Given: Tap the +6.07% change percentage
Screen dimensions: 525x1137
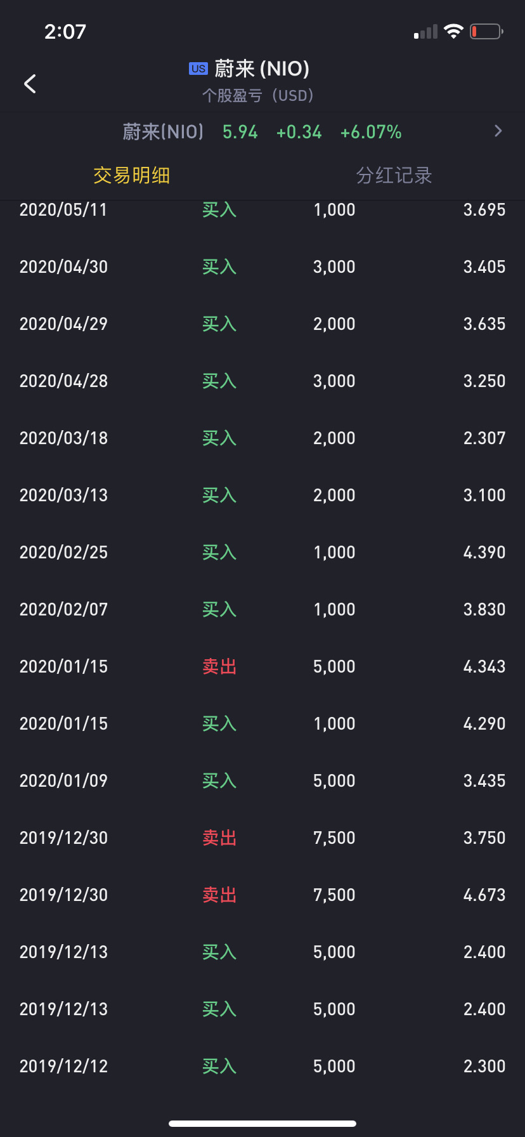Looking at the screenshot, I should click(x=371, y=132).
